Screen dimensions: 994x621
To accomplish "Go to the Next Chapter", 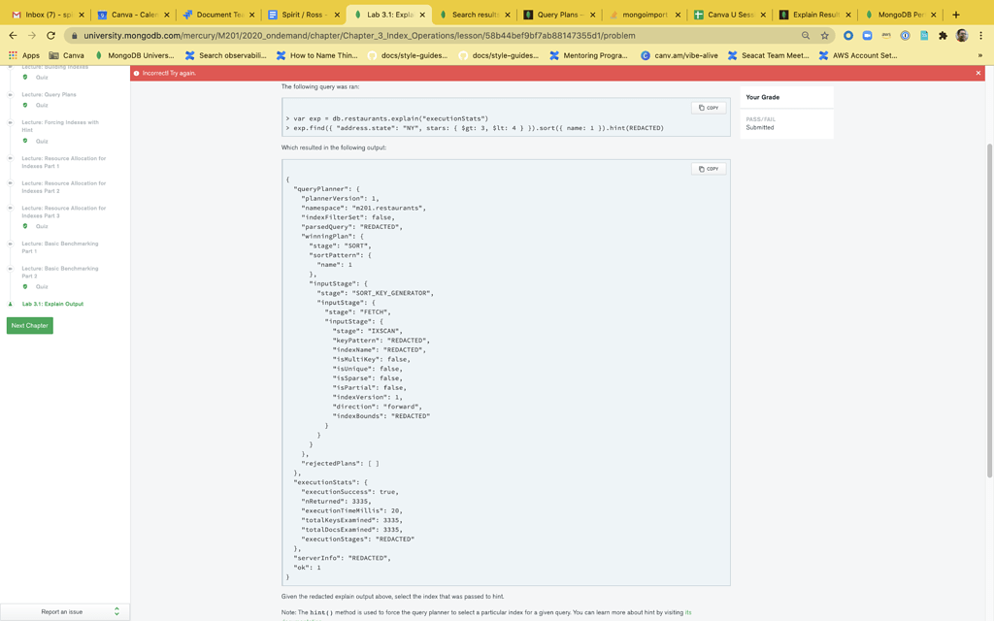I will click(30, 326).
